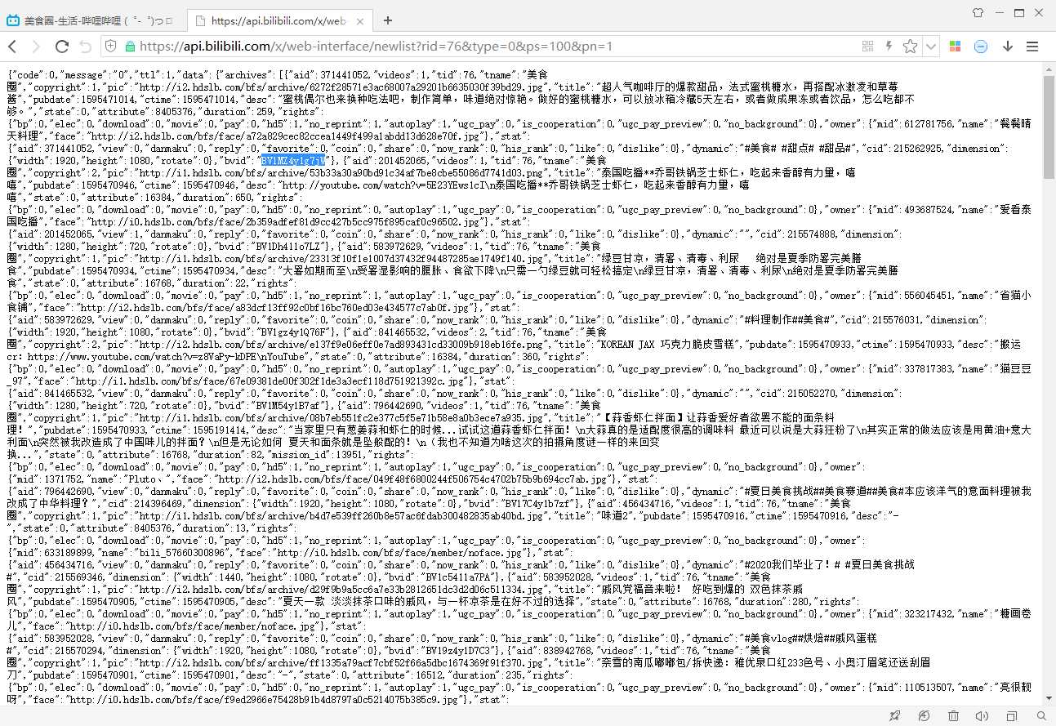Viewport: 1056px width, 726px height.
Task: Go back to the previous page
Action: pos(13,47)
